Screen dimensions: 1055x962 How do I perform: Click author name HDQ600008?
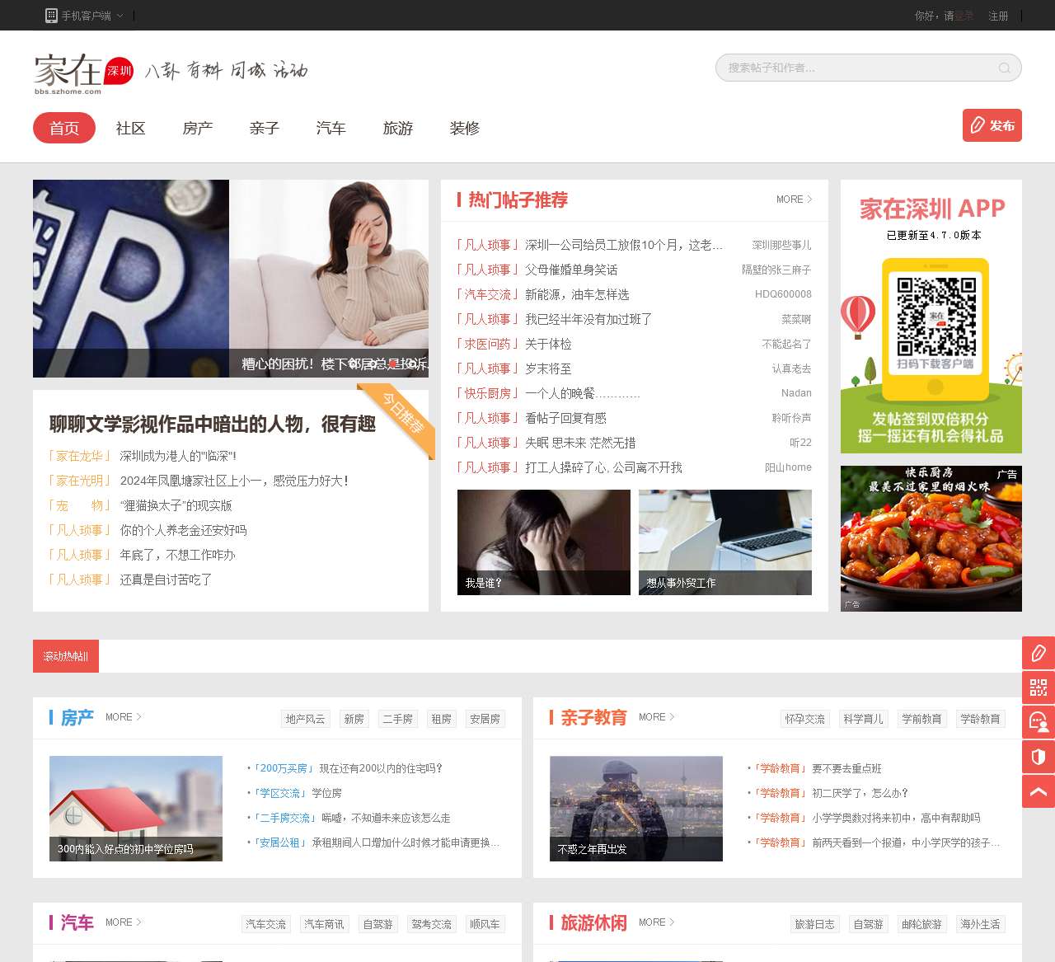click(x=783, y=294)
